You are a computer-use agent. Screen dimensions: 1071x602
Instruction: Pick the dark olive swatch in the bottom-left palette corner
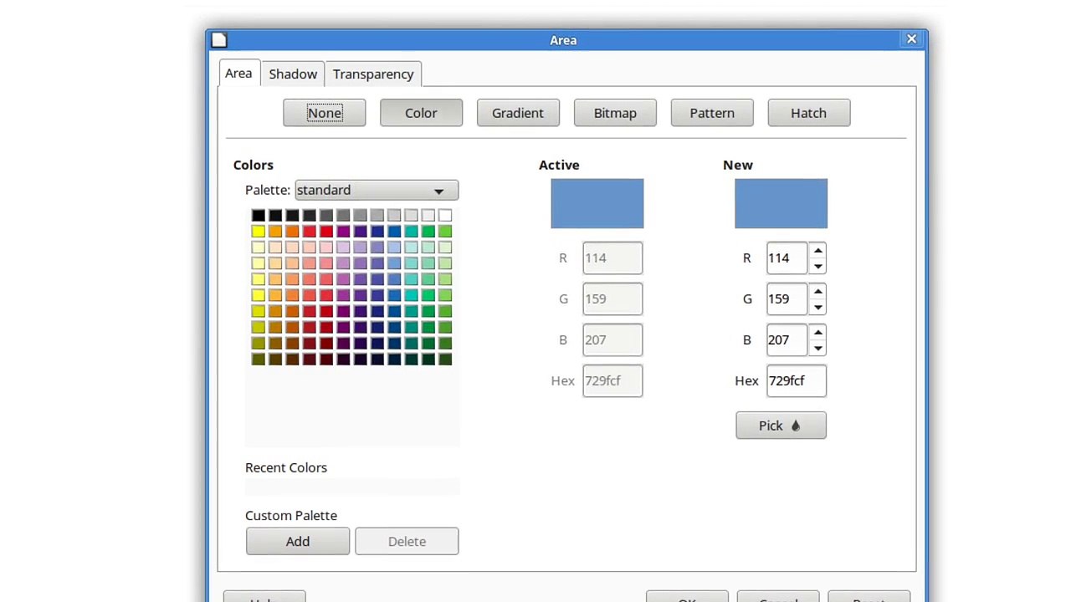click(258, 360)
